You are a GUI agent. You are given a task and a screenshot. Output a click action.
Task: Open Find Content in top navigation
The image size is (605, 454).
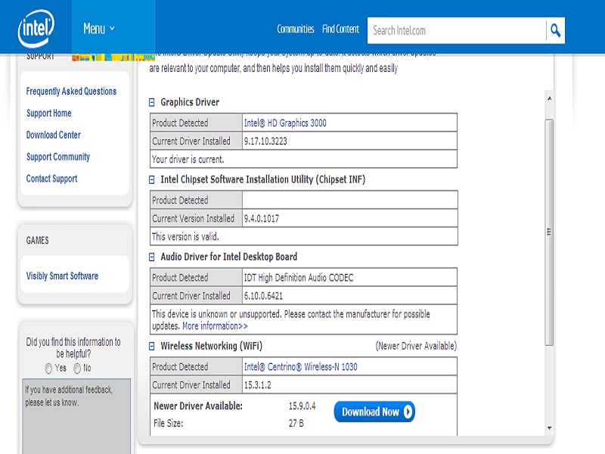pos(340,30)
